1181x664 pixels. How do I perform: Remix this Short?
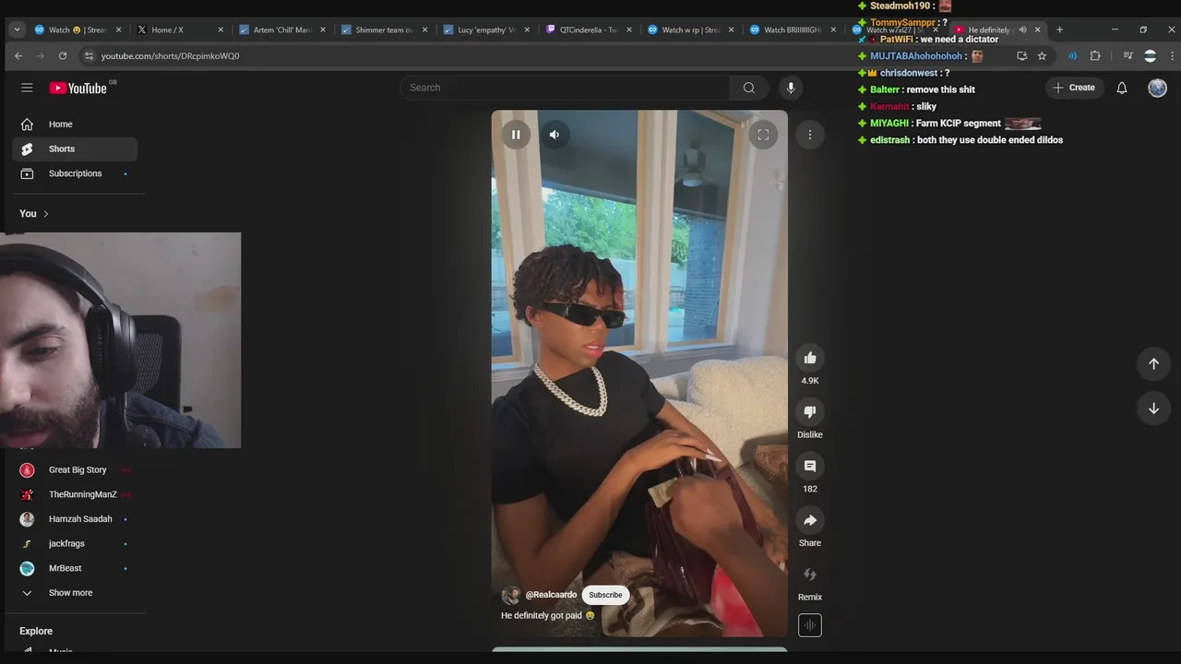[810, 575]
